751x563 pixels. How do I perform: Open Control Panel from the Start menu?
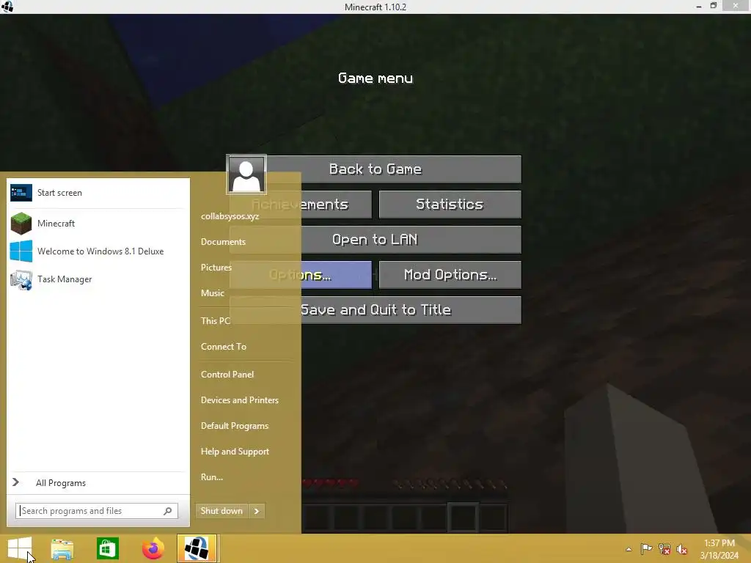(227, 375)
